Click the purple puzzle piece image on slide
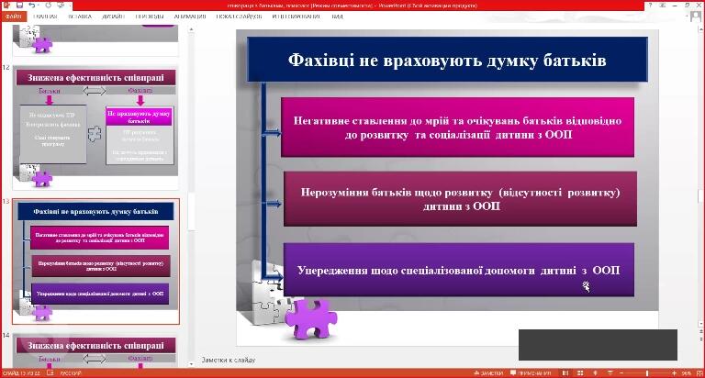Screen dimensions: 705x378 click(310, 318)
